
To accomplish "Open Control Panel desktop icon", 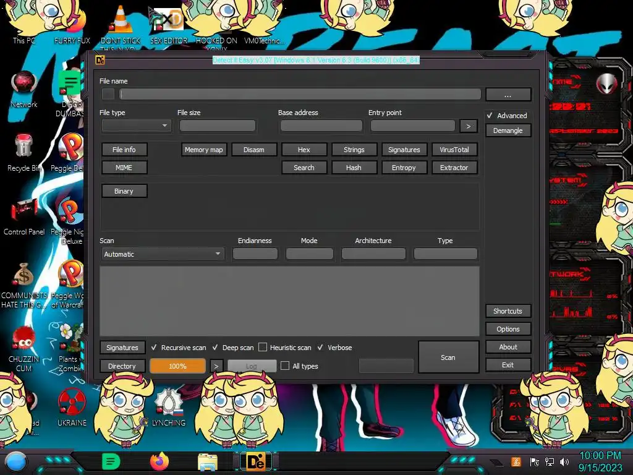I will tap(24, 216).
